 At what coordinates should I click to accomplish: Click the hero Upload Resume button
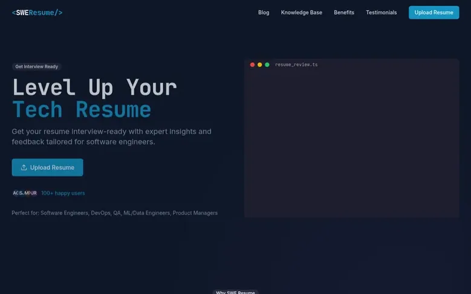tap(47, 167)
